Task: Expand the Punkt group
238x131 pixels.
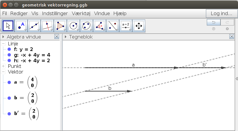Action: [x=3, y=66]
